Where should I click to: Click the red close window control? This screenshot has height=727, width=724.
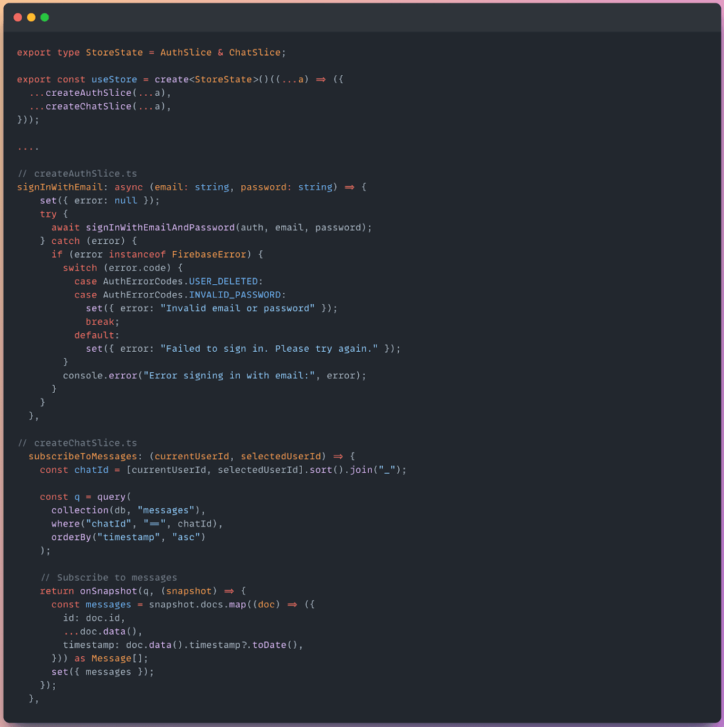[x=18, y=16]
